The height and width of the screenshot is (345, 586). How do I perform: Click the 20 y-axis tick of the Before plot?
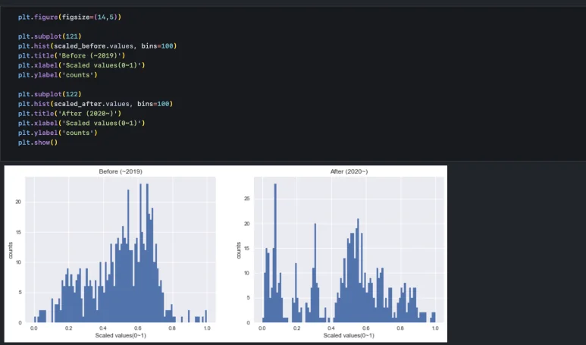click(20, 202)
